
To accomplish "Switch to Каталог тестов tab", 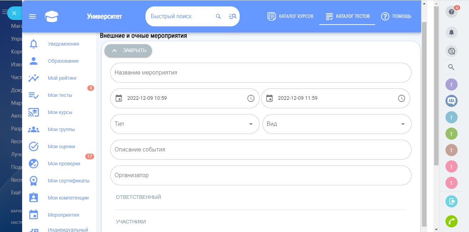I will 347,16.
